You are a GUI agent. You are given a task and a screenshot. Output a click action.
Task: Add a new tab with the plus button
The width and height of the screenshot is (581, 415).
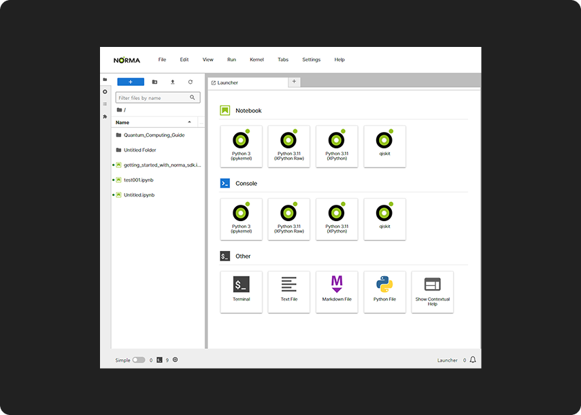click(x=294, y=82)
